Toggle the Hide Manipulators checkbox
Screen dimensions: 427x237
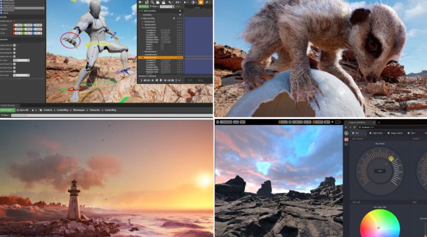[14, 53]
